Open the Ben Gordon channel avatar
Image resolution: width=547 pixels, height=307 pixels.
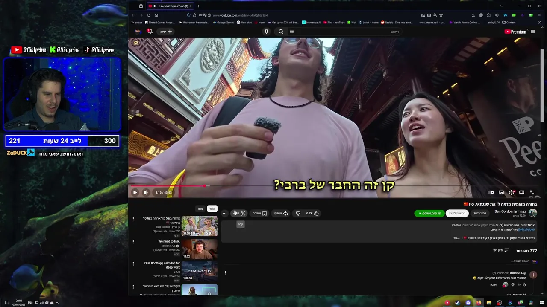[x=533, y=213]
